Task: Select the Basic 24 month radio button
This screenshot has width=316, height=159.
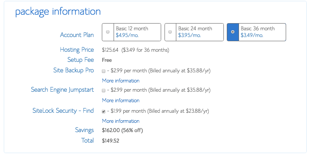Action: (170, 32)
